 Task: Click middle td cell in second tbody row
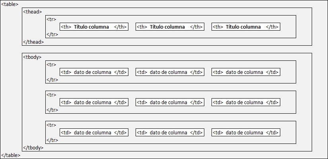tap(170, 102)
